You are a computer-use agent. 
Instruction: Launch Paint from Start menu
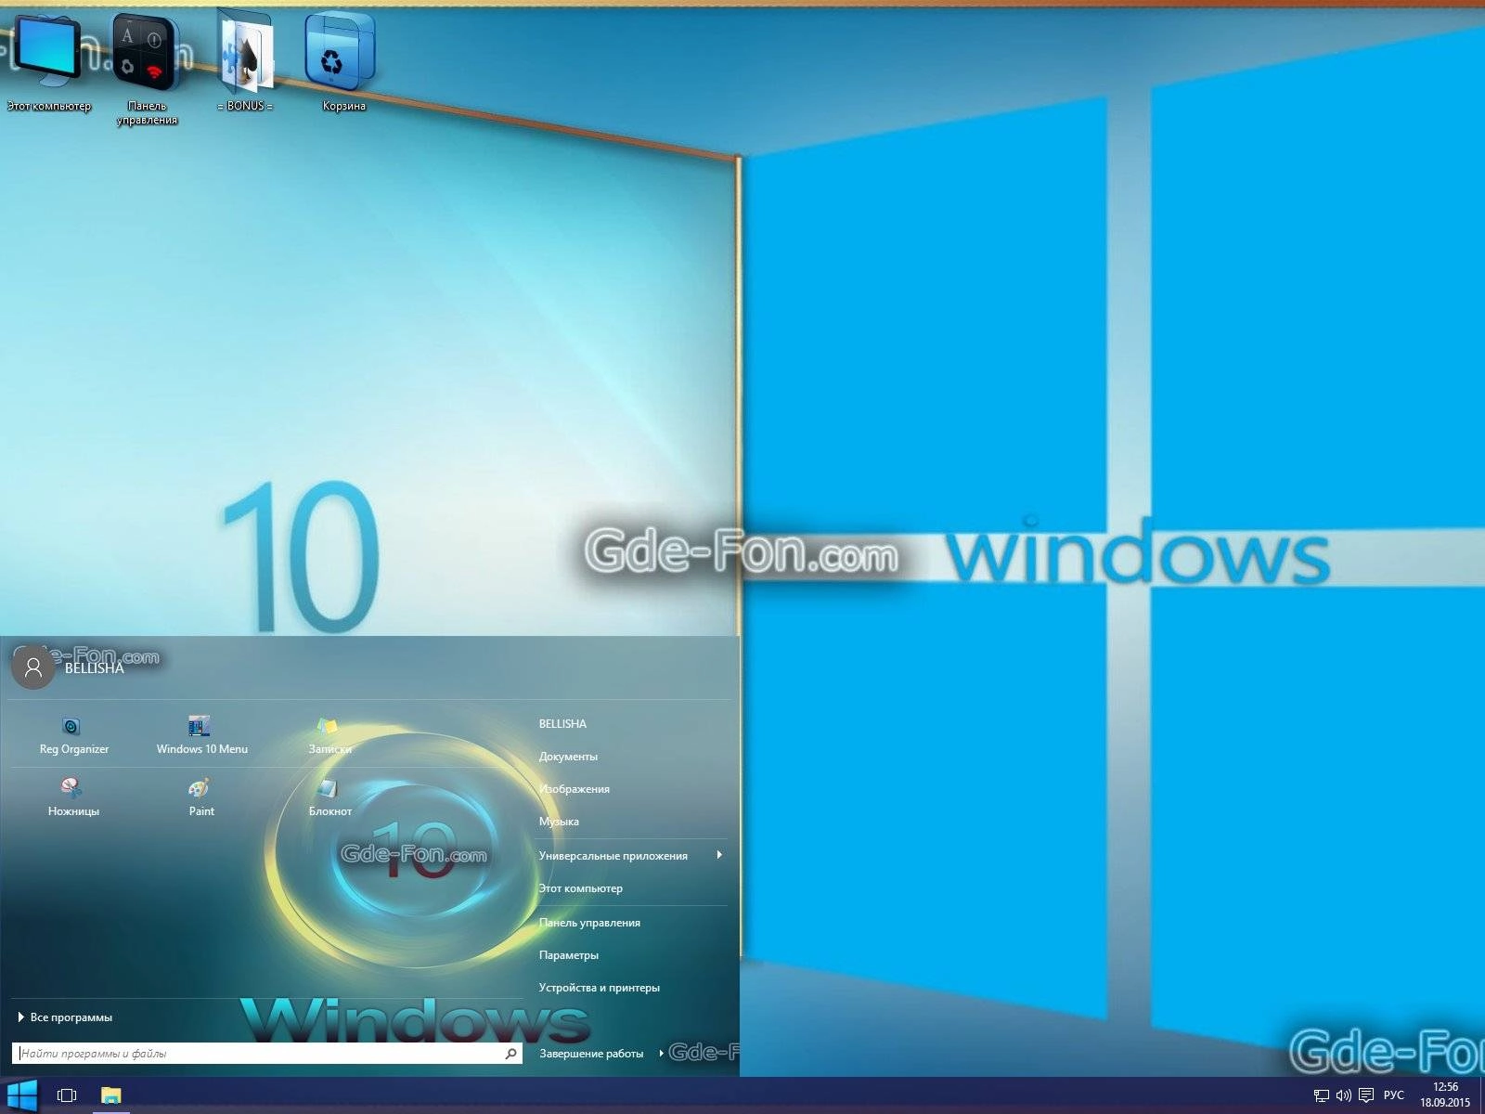click(201, 797)
